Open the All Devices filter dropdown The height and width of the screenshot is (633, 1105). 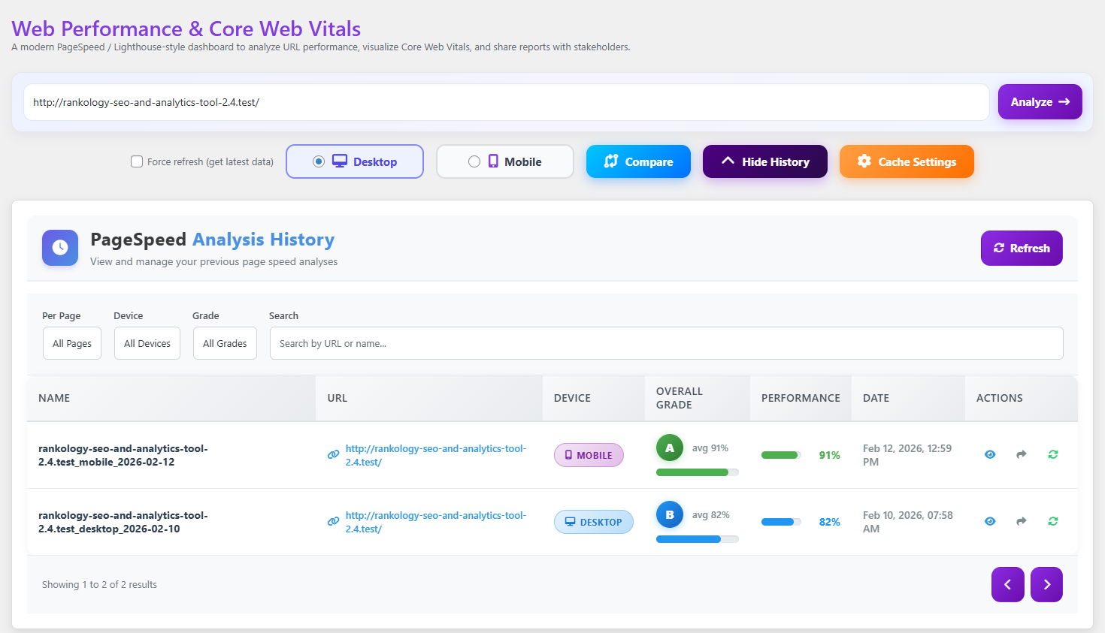point(147,343)
